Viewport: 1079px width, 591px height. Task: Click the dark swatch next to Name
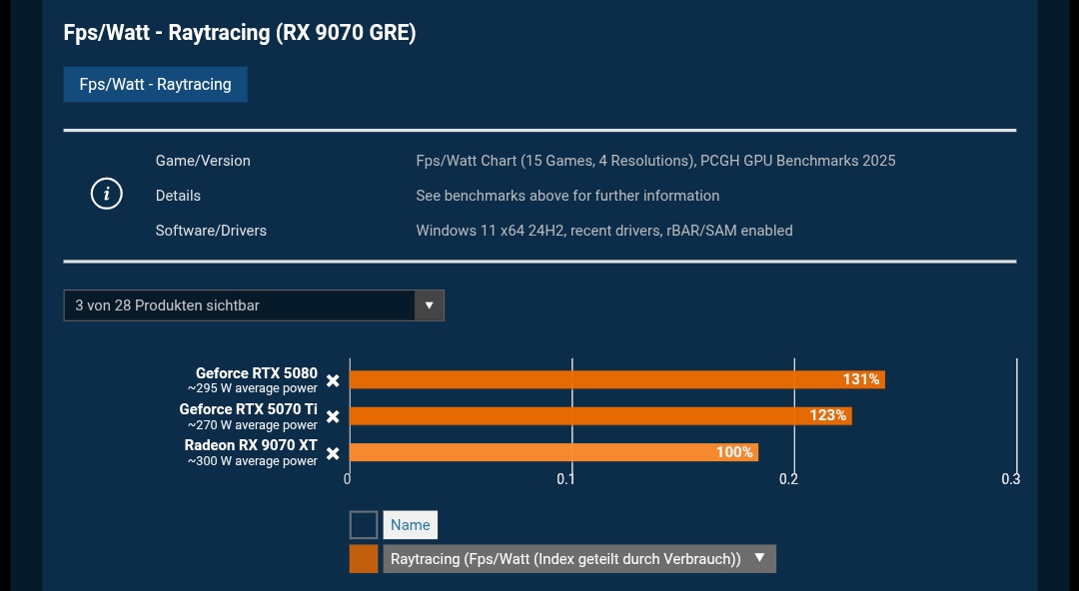tap(364, 525)
